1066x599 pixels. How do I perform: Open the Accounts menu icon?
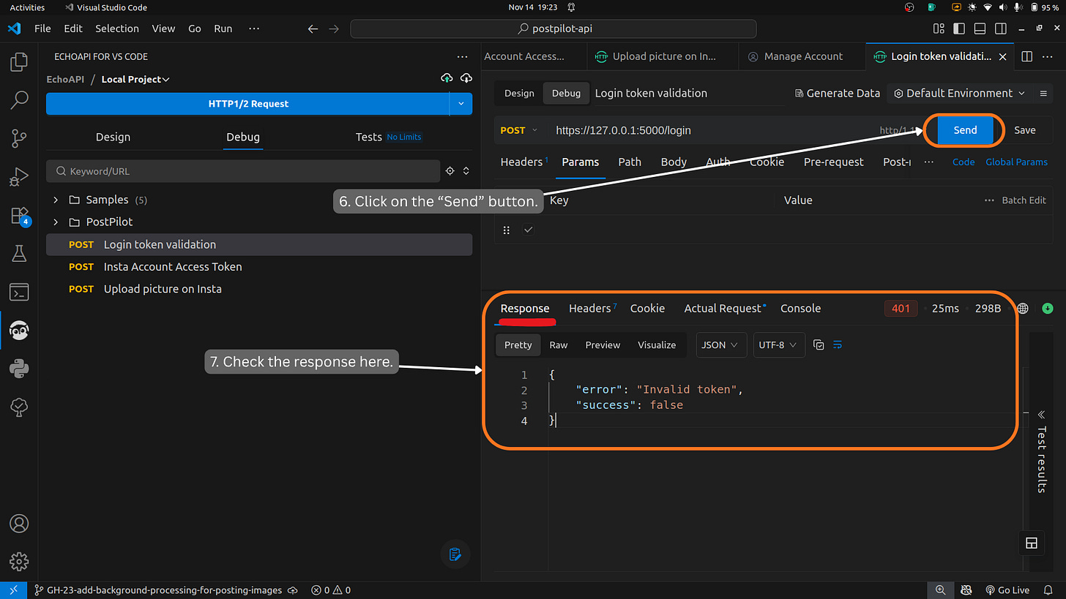tap(19, 524)
